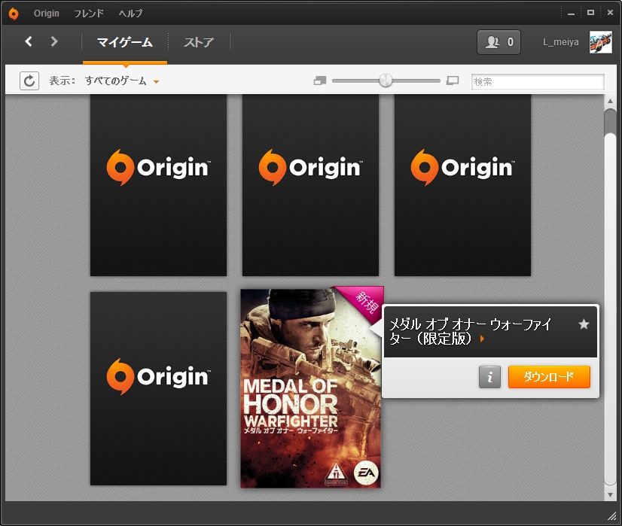This screenshot has width=622, height=526.
Task: Click the scrollbar down arrow
Action: (x=610, y=494)
